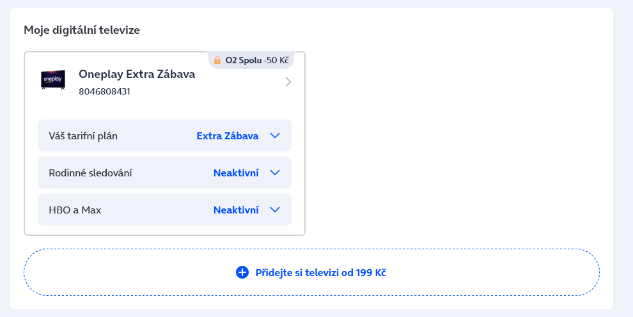
Task: Click the Přidejte si televizi od 199 Kč link
Action: [320, 272]
